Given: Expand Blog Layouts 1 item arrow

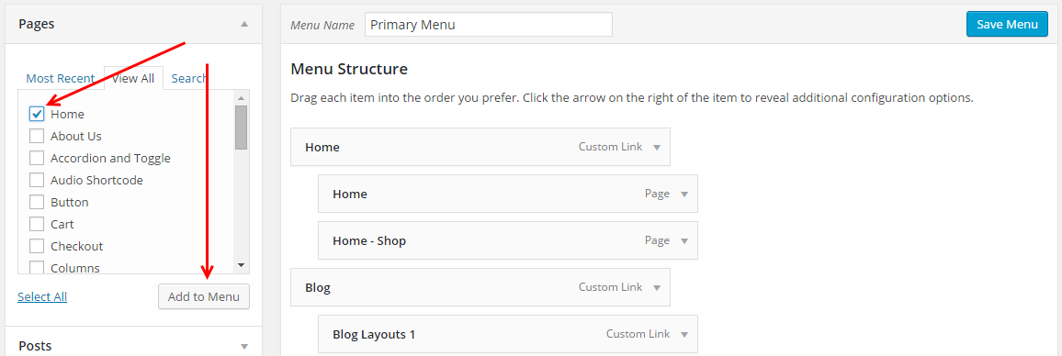Looking at the screenshot, I should click(x=684, y=334).
